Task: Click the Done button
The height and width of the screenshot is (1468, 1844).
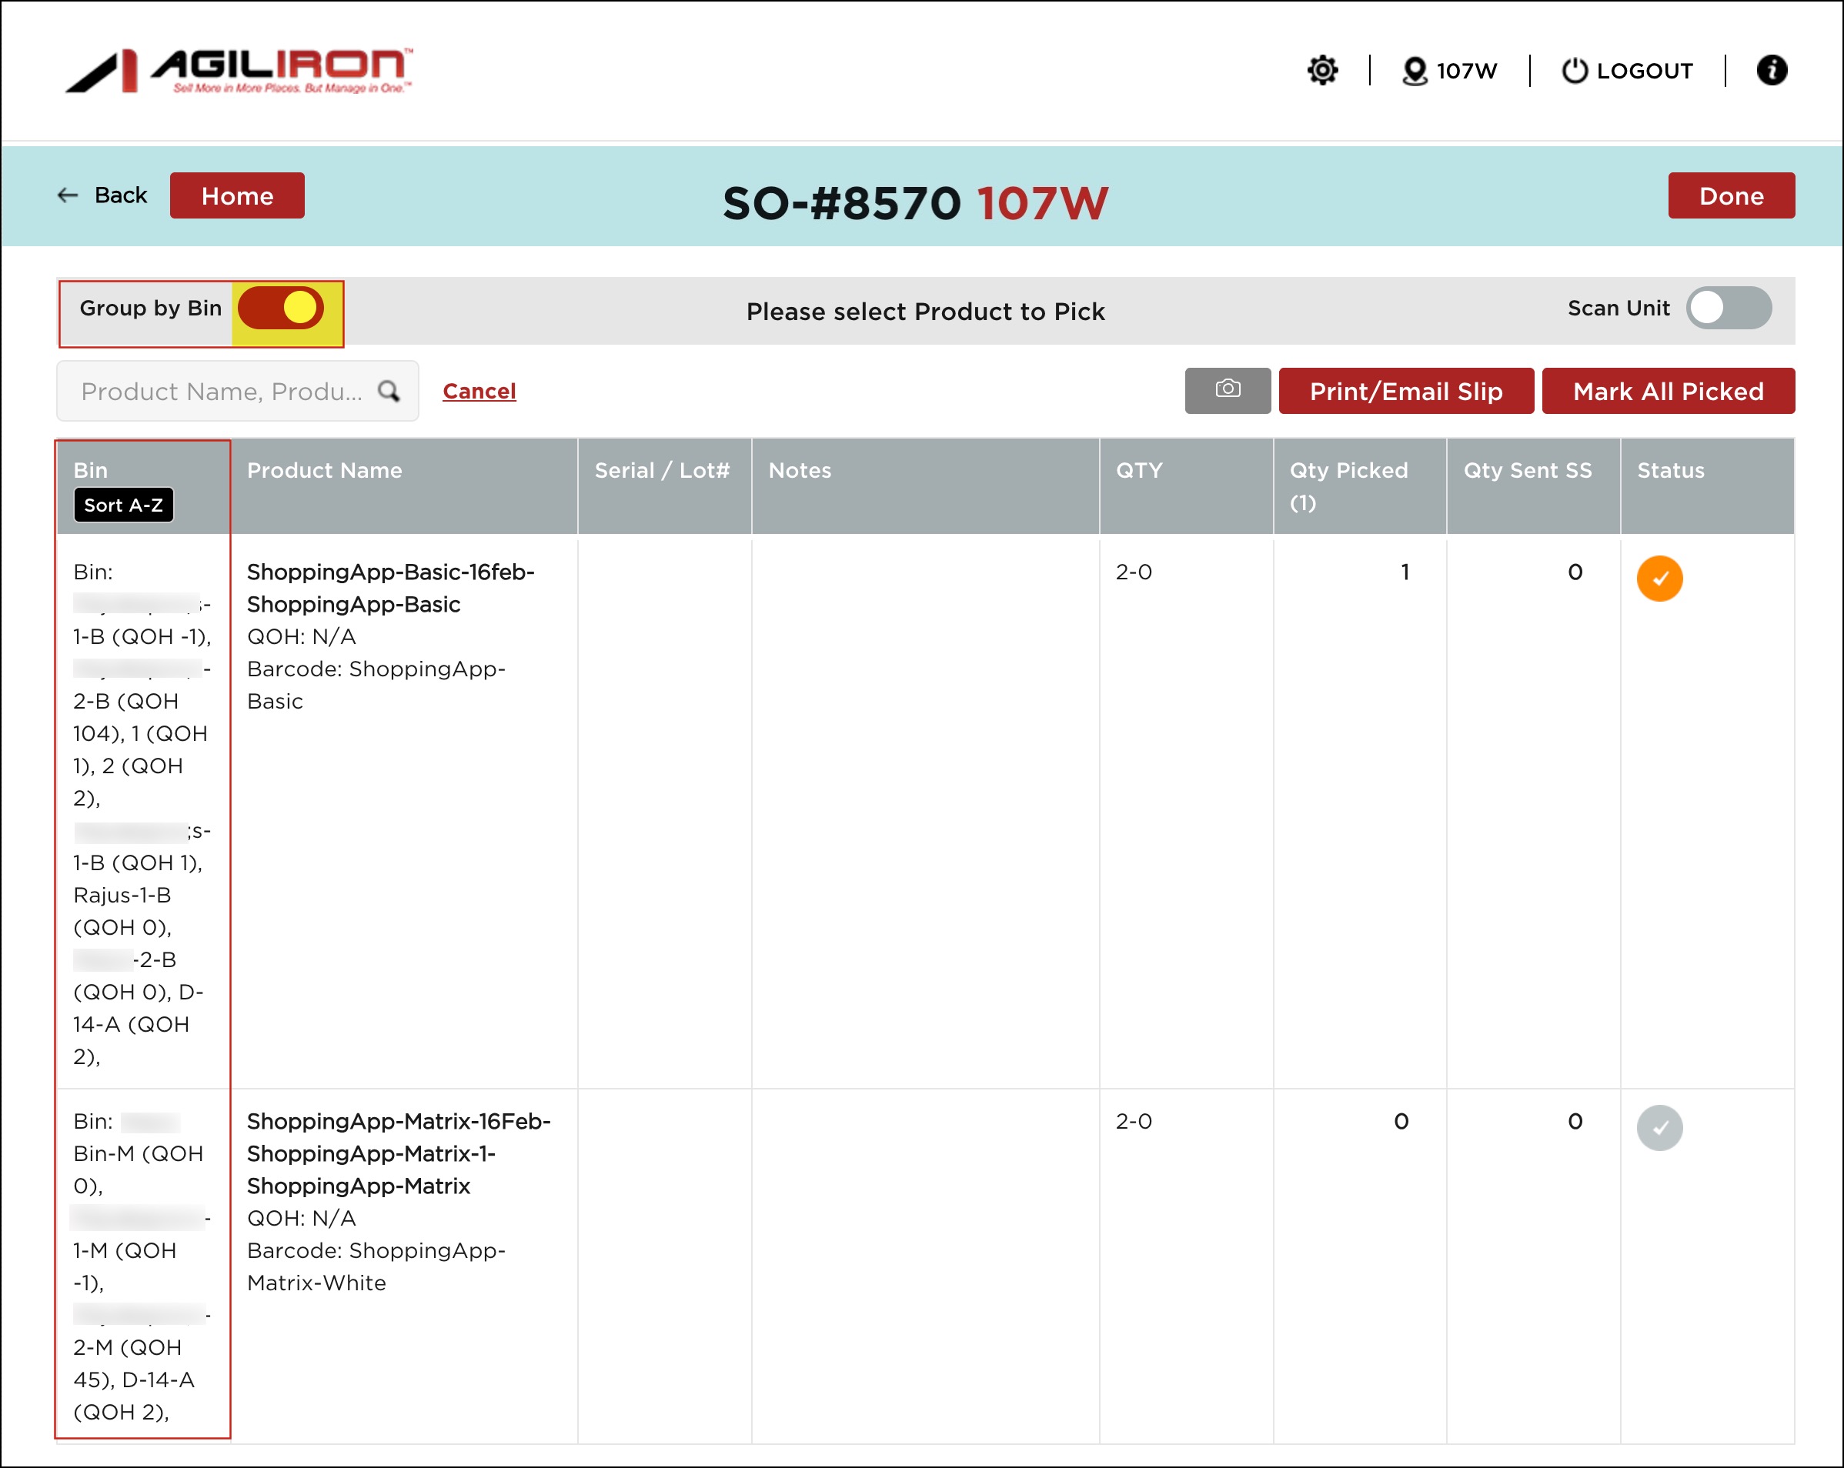Action: (x=1730, y=195)
